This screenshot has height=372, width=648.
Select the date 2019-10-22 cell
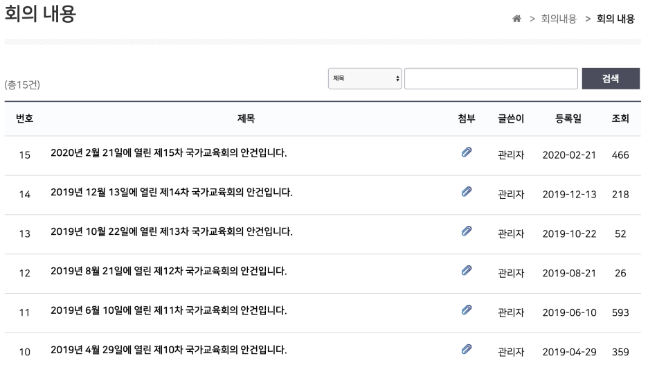point(569,234)
